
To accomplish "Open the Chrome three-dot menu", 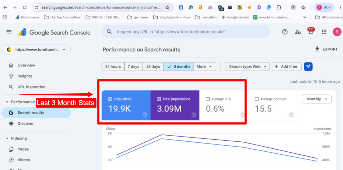I will coord(340,7).
